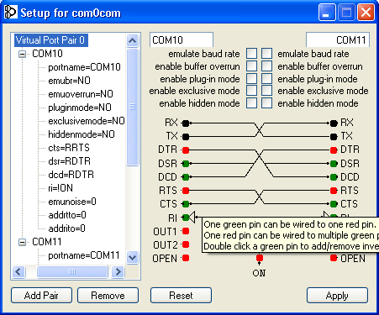
Task: Select the COM10 OUT2 red pin
Action: coord(186,244)
